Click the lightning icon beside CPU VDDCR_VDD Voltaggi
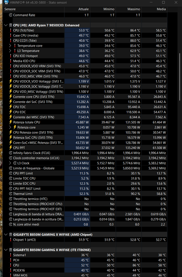 11,81
